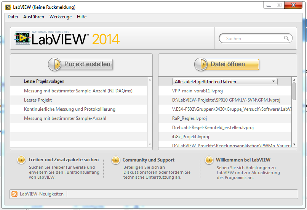This screenshot has width=307, height=210.
Task: Open the Werkzeuge menu
Action: point(61,17)
